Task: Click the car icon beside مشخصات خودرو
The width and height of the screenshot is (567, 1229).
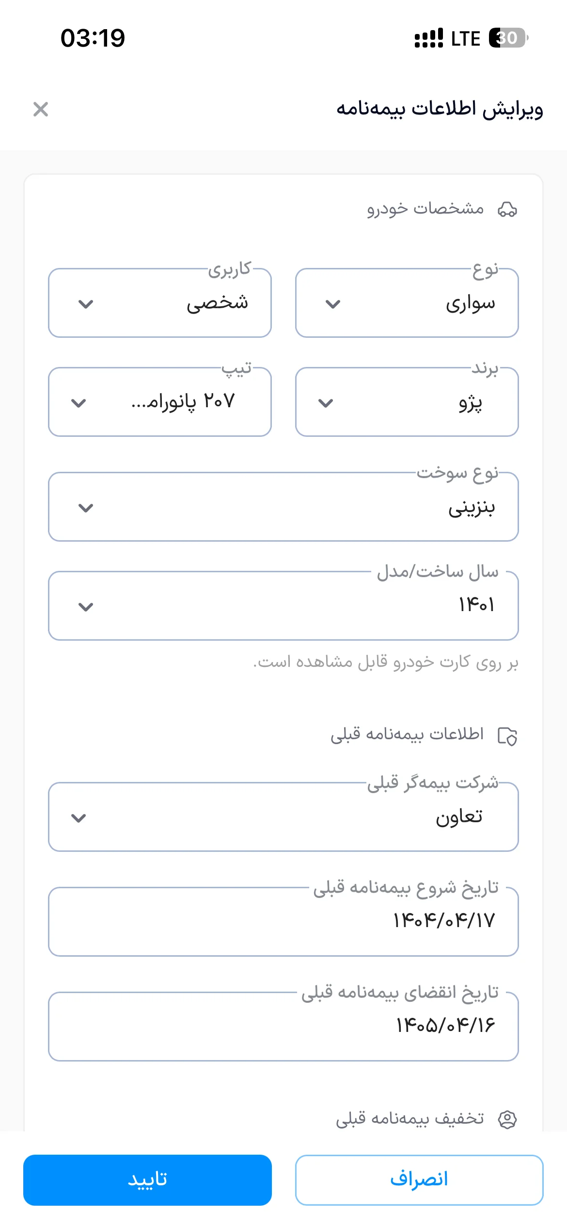Action: tap(507, 209)
